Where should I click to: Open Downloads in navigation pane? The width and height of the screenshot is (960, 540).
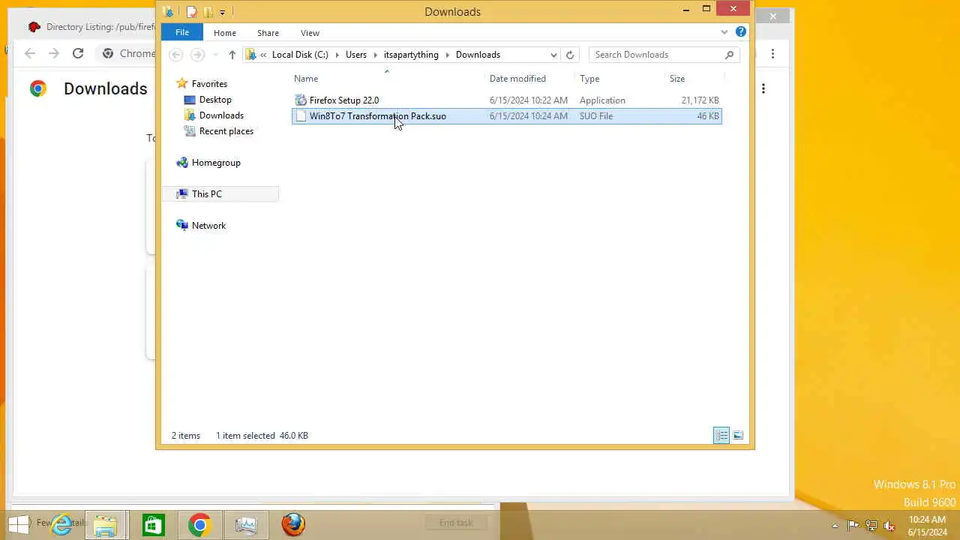point(221,115)
